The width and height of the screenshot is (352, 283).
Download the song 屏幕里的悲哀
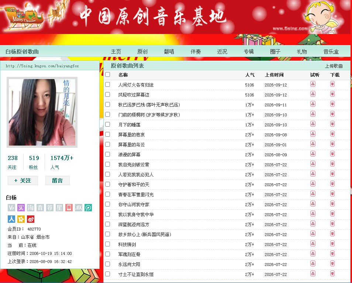tap(332, 134)
